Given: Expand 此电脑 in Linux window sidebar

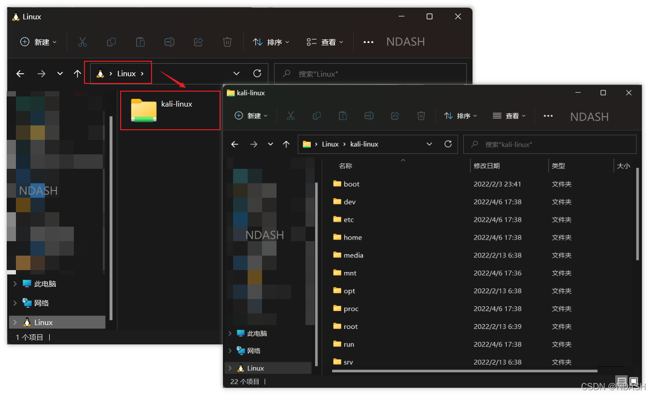Looking at the screenshot, I should 15,284.
